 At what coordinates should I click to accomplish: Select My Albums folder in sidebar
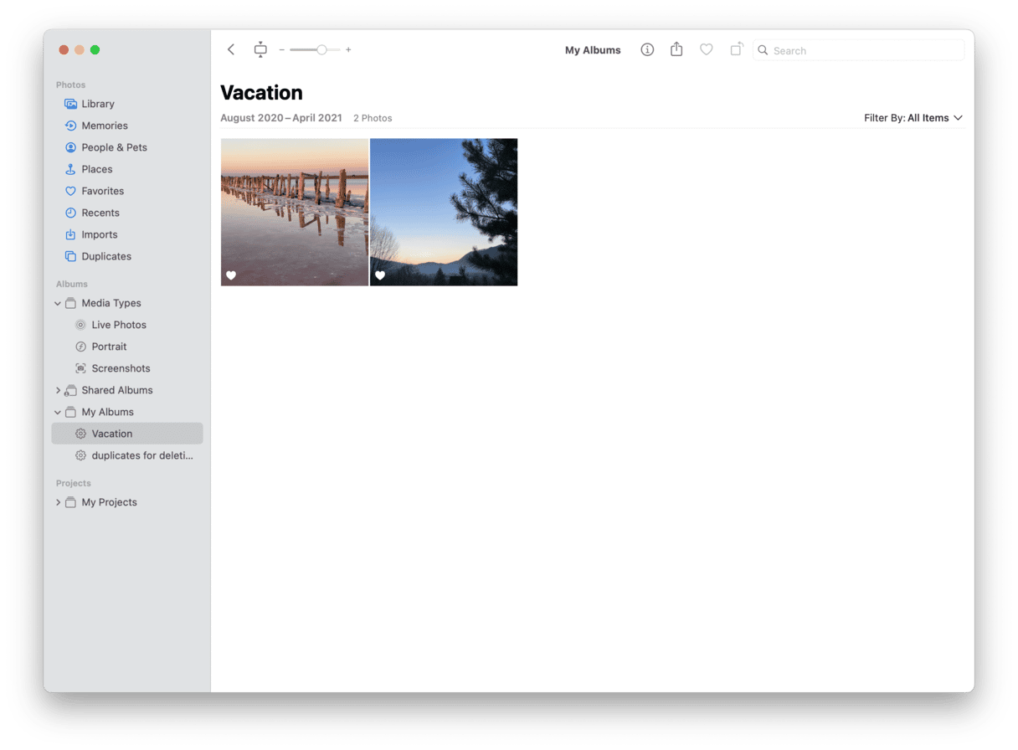(x=127, y=412)
